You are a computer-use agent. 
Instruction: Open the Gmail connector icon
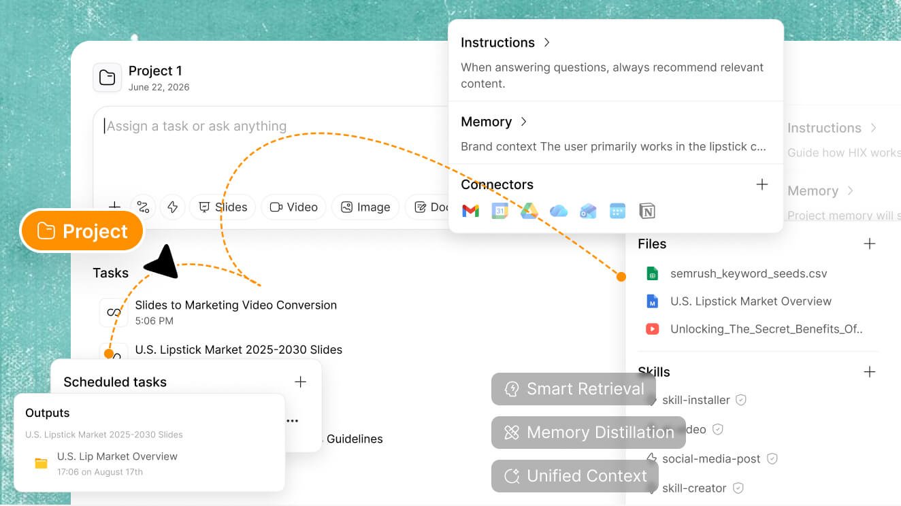click(x=470, y=211)
